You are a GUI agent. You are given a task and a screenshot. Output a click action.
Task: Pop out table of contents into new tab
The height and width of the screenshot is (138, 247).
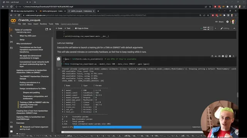click(46, 29)
